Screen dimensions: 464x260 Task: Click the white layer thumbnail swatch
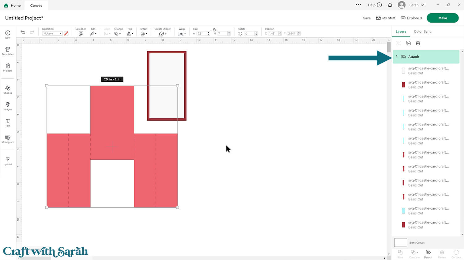[x=403, y=71]
